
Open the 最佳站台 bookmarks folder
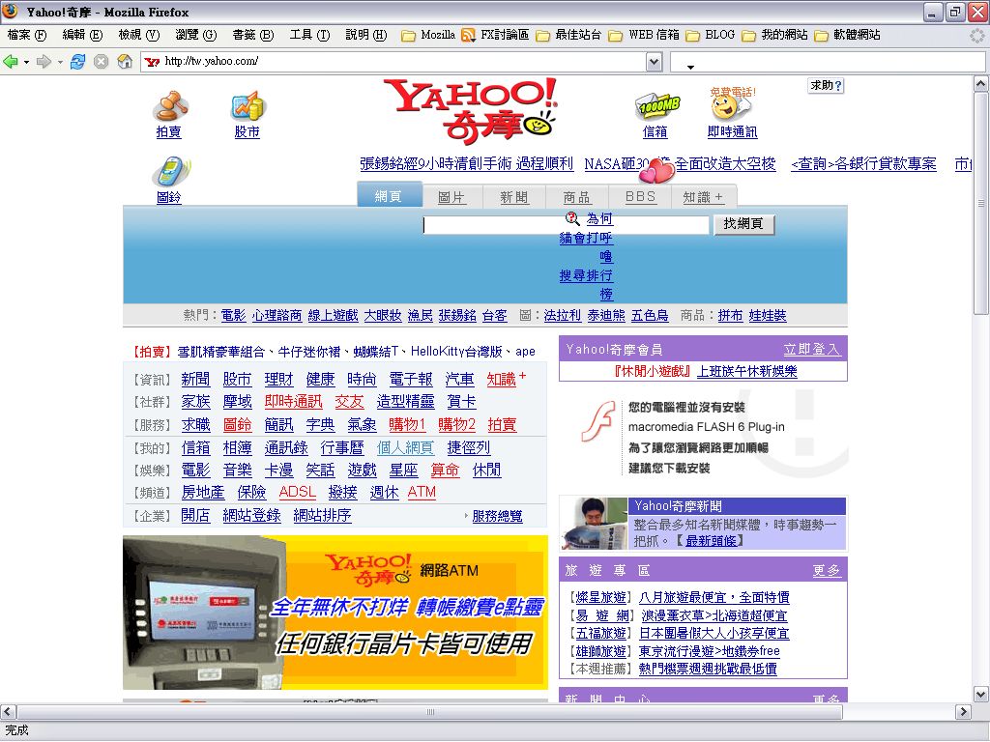(x=568, y=36)
